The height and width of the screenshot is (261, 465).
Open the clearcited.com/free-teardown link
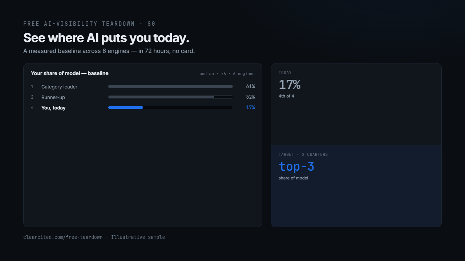(x=63, y=237)
